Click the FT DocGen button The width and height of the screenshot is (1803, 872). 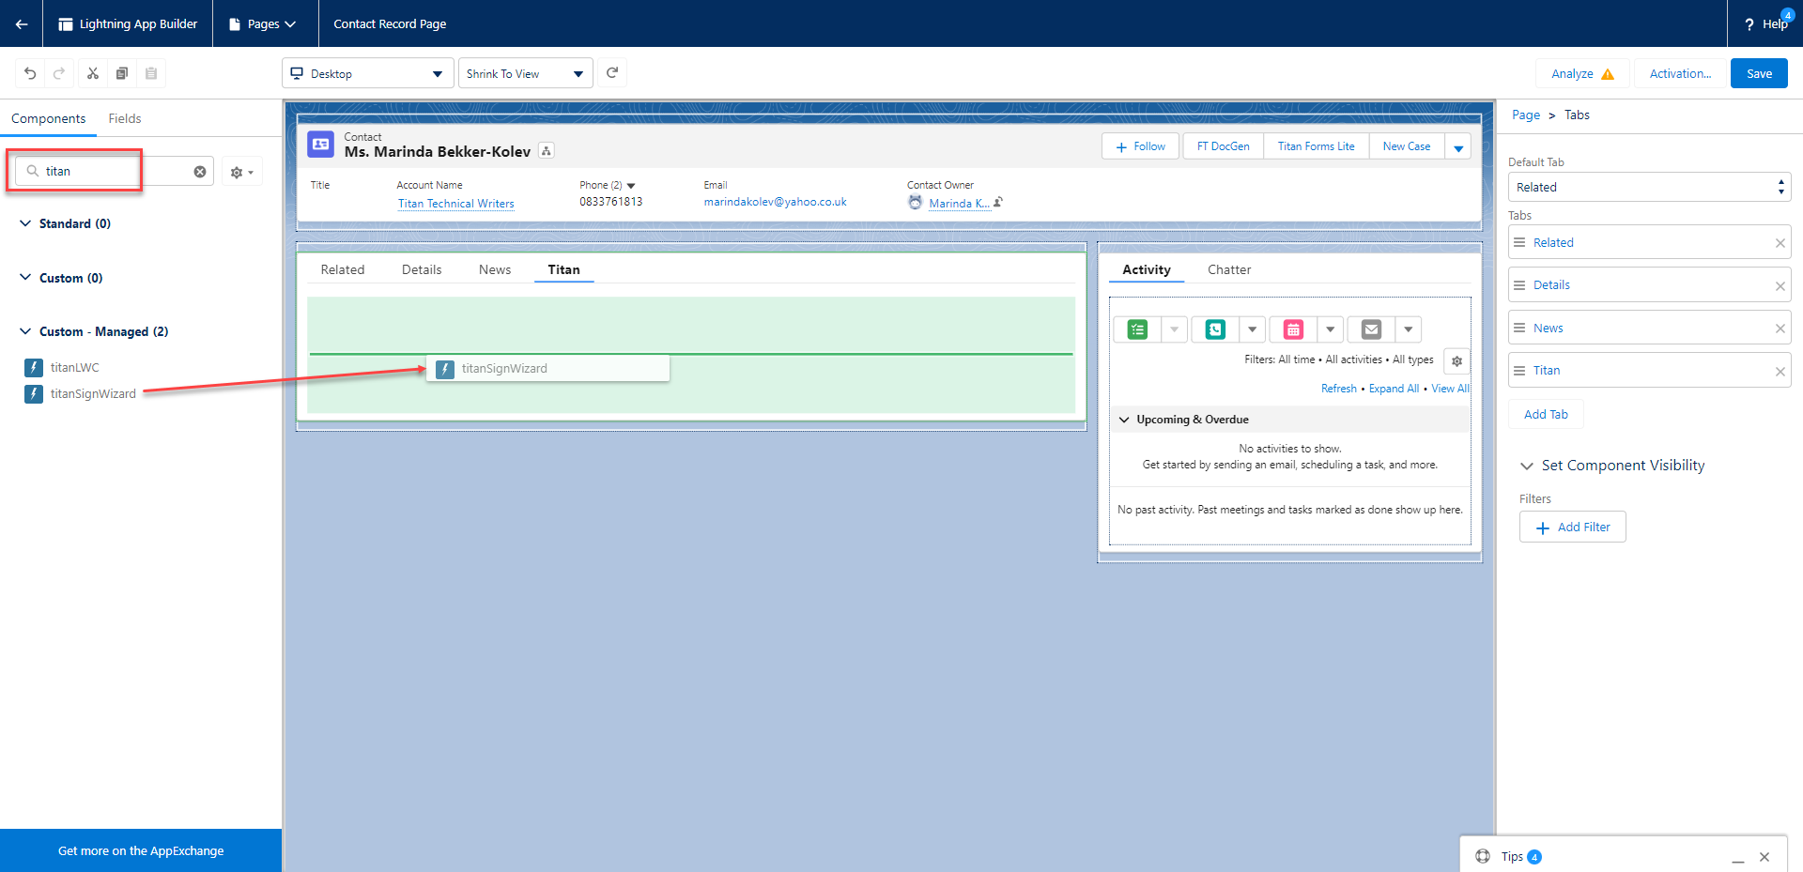click(1223, 146)
